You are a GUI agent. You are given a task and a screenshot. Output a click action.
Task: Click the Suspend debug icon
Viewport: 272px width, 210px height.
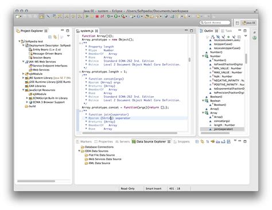coord(92,17)
